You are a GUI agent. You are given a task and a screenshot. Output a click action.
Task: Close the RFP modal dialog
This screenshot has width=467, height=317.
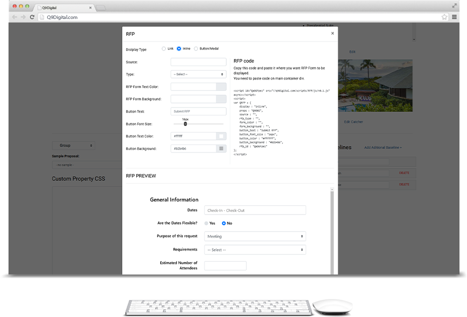point(332,33)
